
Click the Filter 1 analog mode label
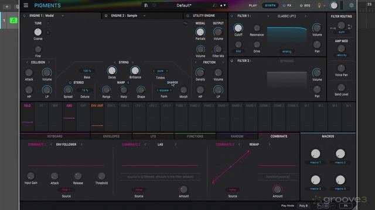click(287, 51)
